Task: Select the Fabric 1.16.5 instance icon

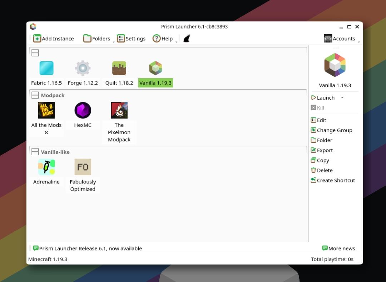Action: tap(46, 68)
